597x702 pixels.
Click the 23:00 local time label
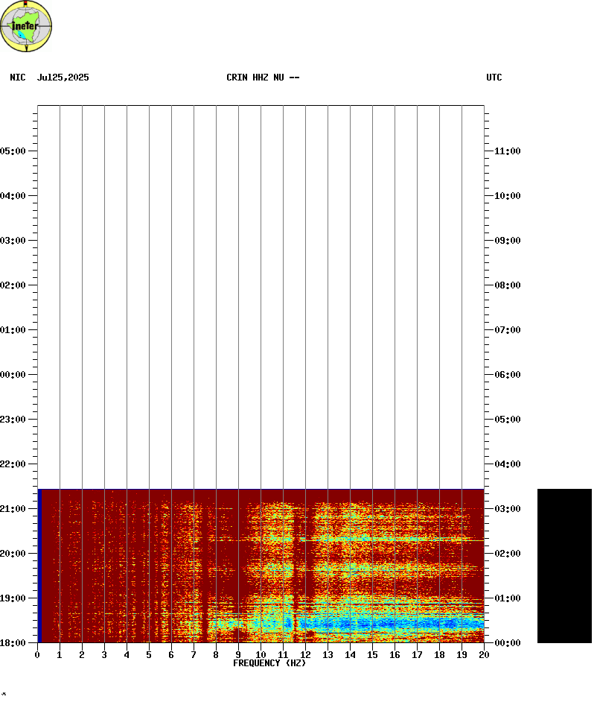(x=13, y=420)
